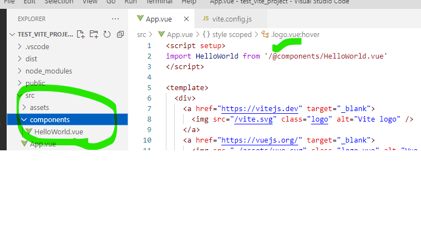The width and height of the screenshot is (421, 231).
Task: Click the logo class on line 8
Action: tap(319, 119)
